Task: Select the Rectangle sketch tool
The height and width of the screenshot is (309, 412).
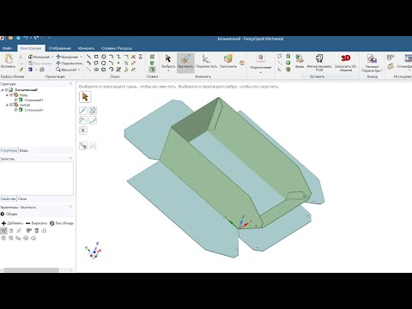Action: (x=96, y=57)
